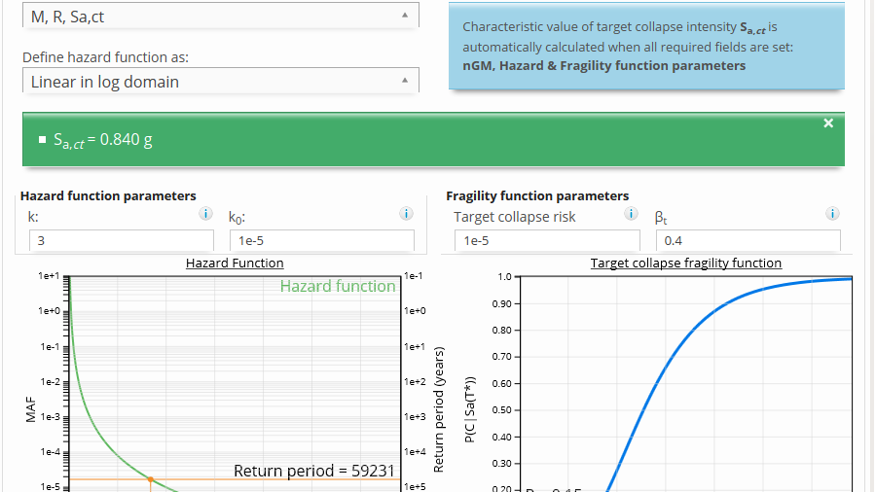
Task: Toggle the green 'Hazard function' legend label
Action: (x=338, y=286)
